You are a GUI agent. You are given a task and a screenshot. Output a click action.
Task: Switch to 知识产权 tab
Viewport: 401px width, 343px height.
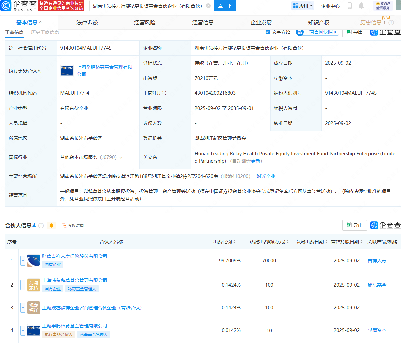[x=319, y=22]
